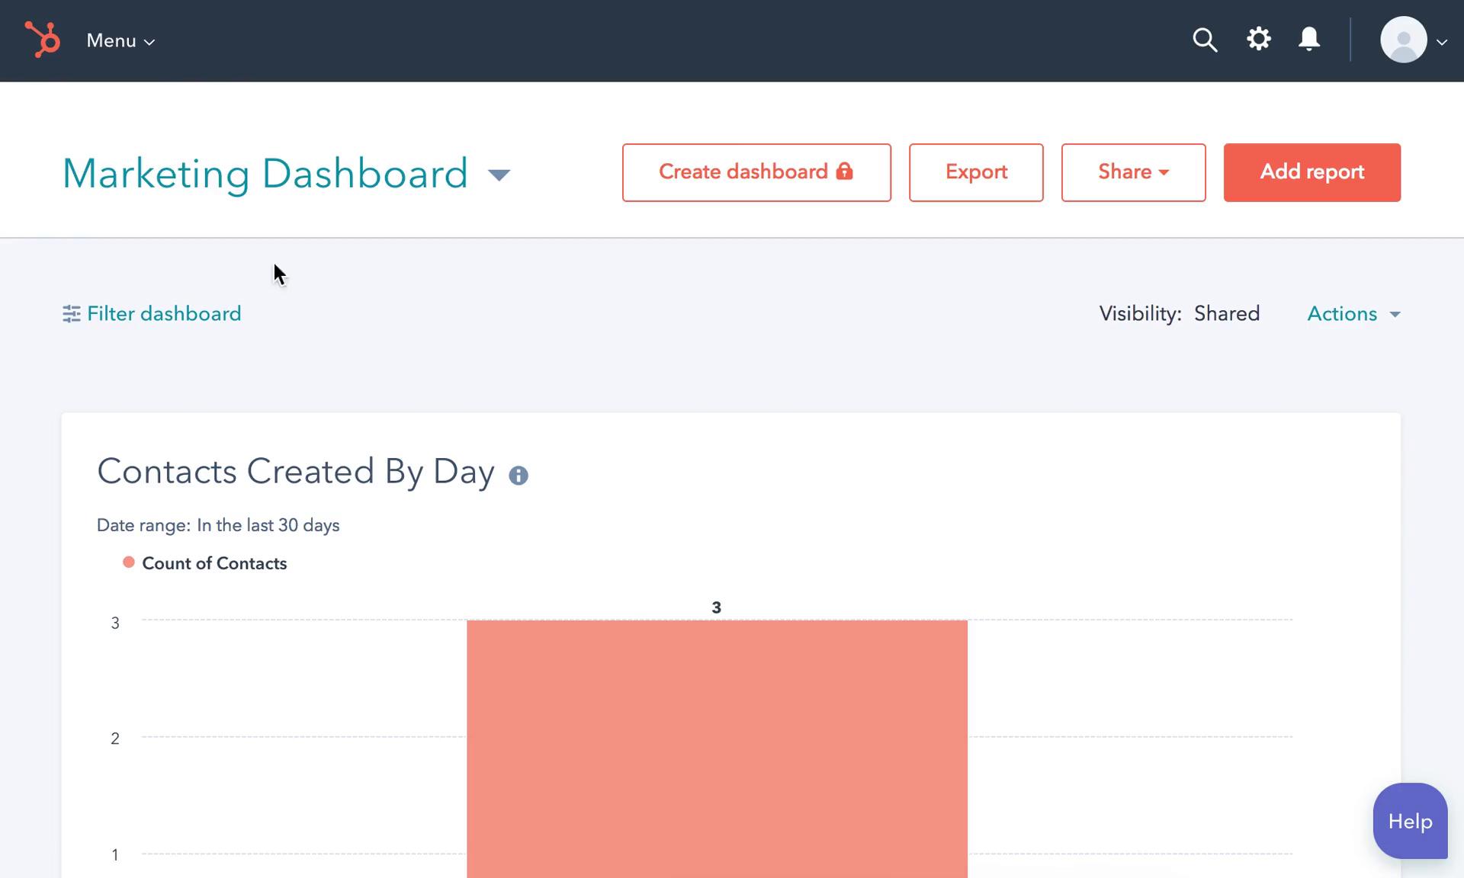Viewport: 1464px width, 878px height.
Task: Click the user profile avatar icon
Action: pyautogui.click(x=1403, y=40)
